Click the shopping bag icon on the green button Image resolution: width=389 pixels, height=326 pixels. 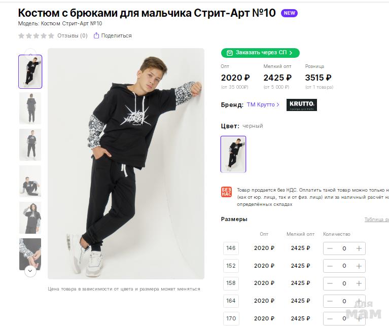coord(230,53)
